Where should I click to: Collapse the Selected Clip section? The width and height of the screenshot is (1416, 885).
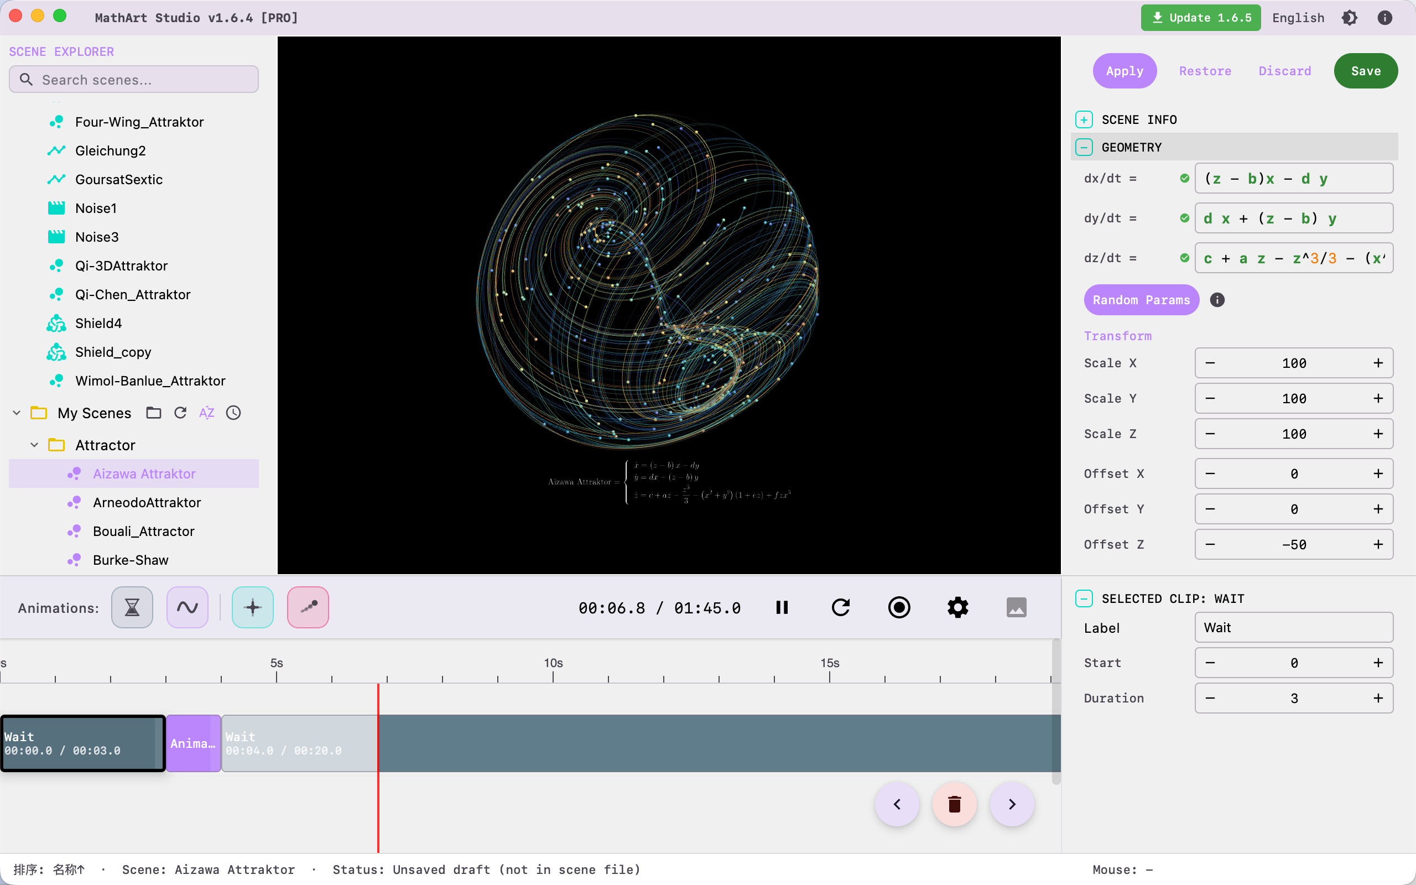1084,599
